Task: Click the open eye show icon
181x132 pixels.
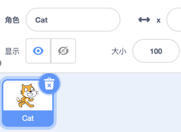Action: click(x=38, y=51)
